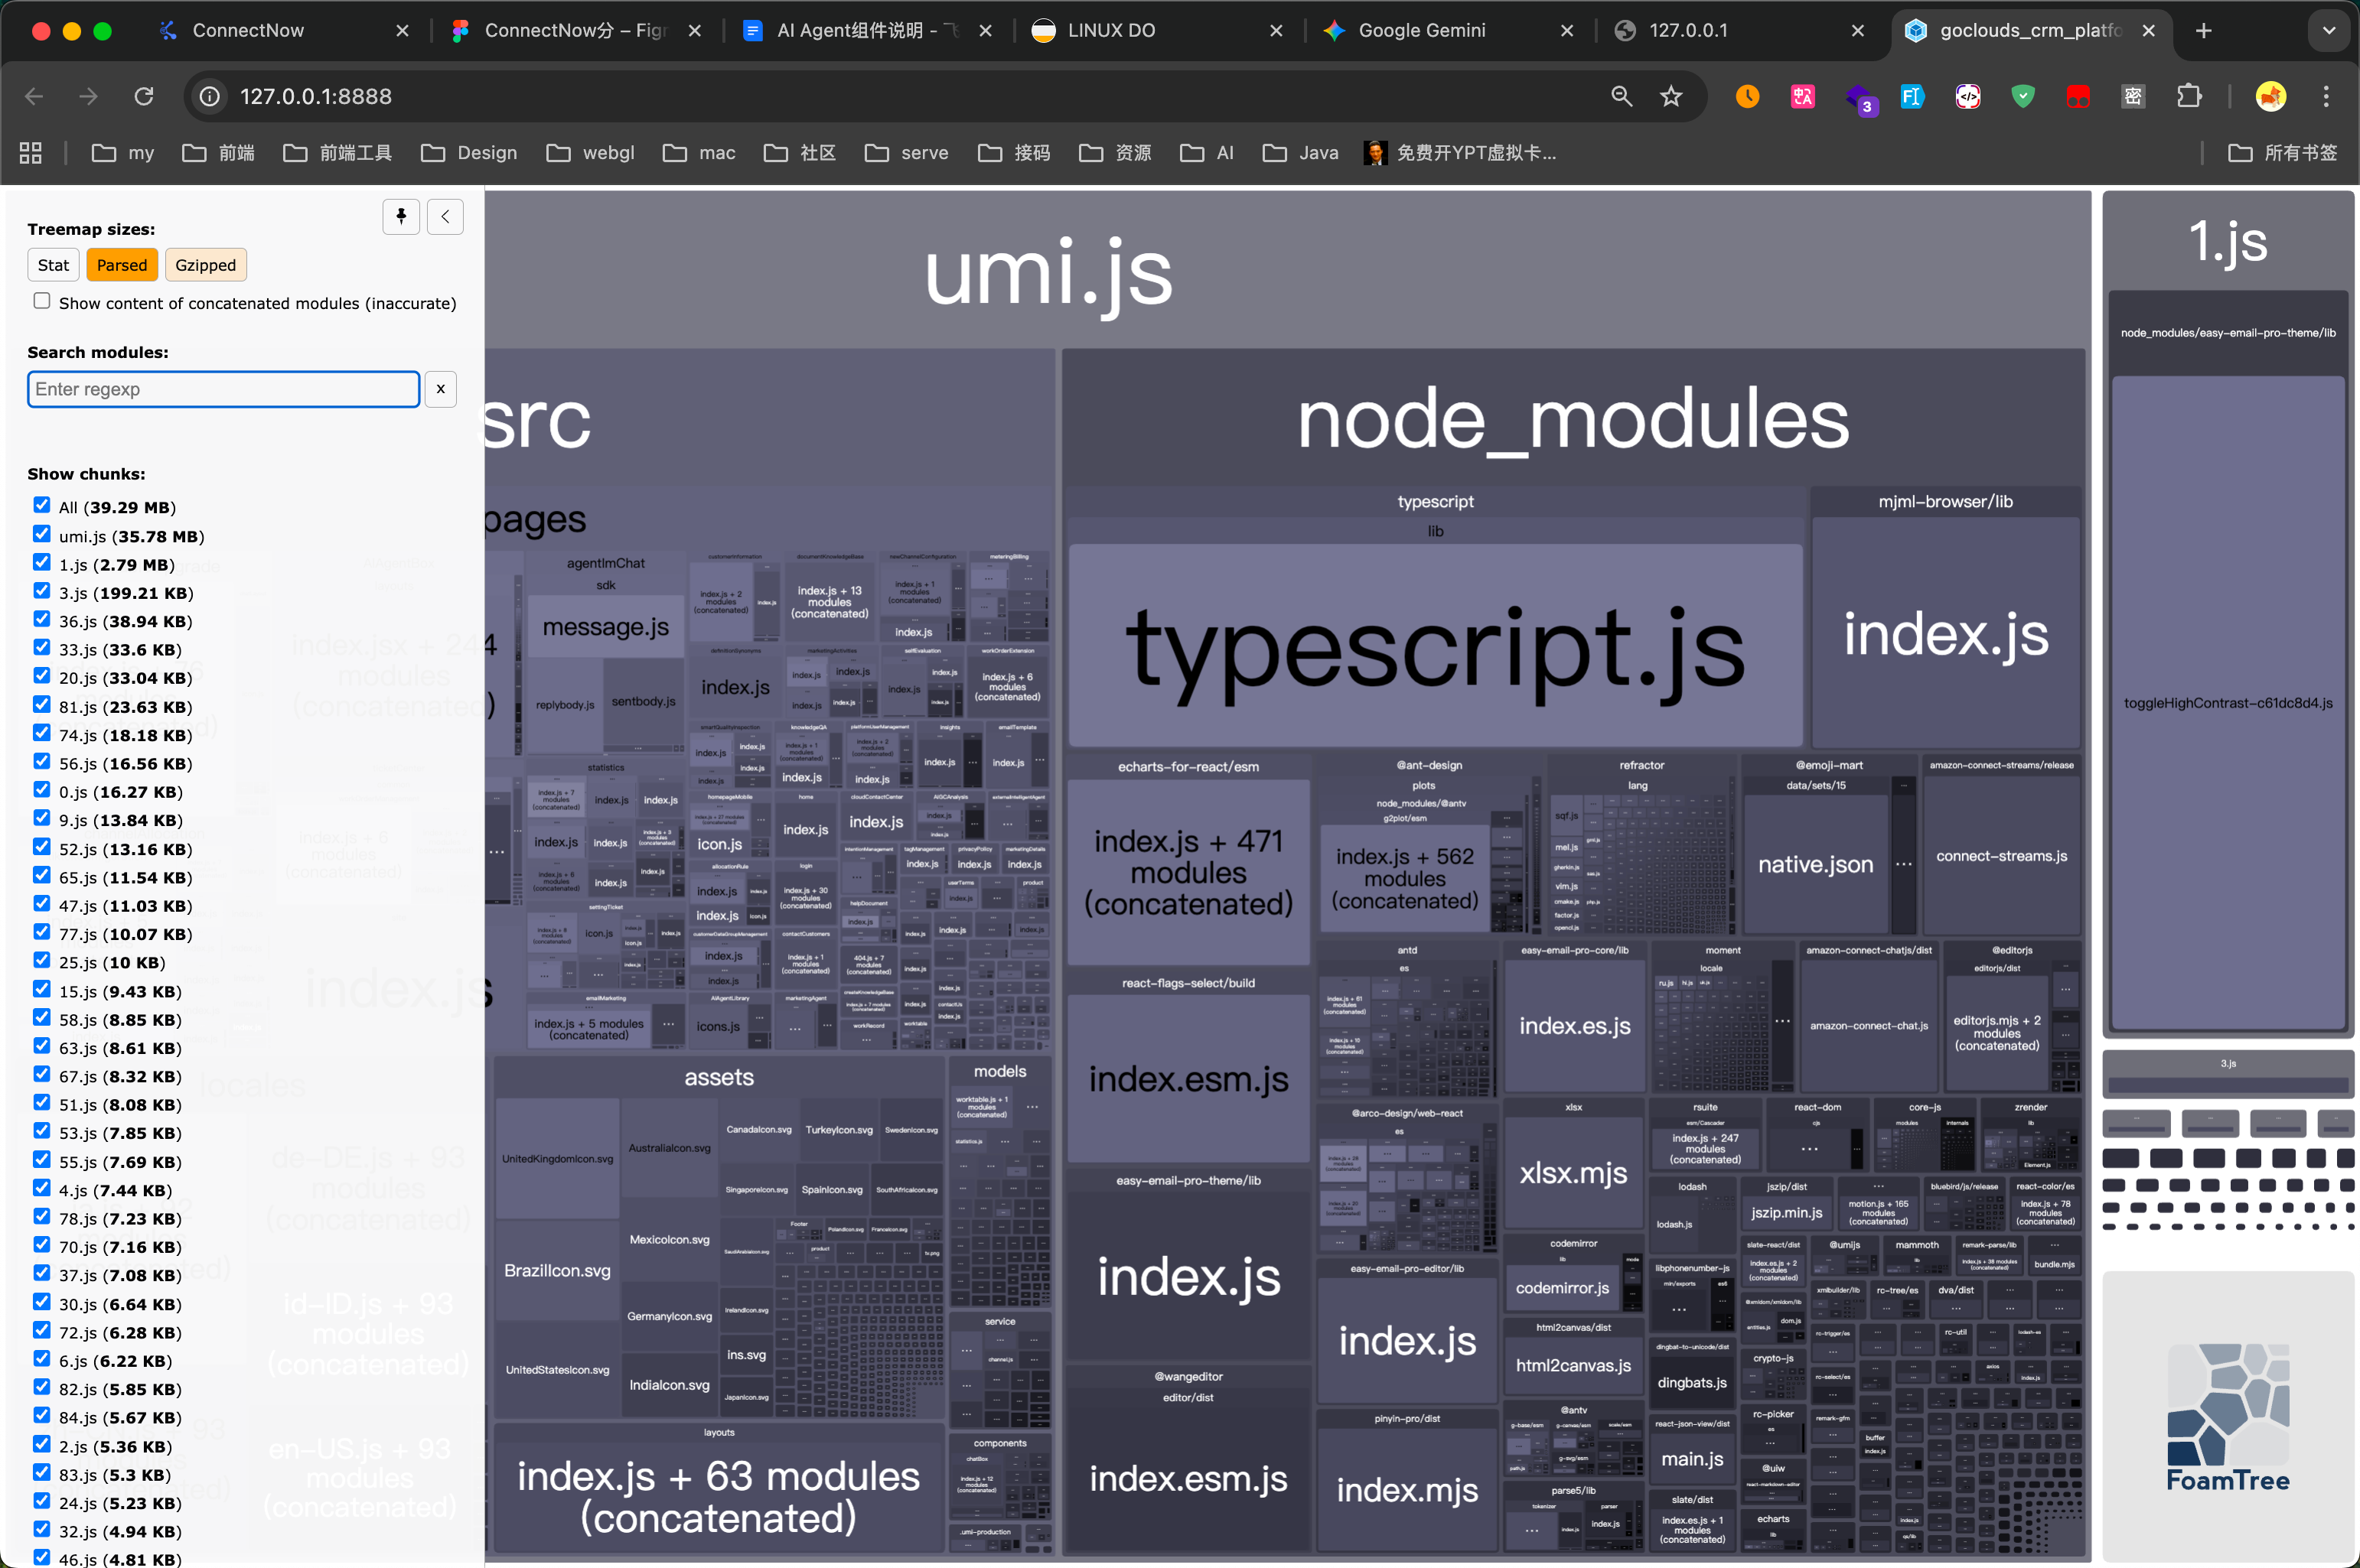Reload the page
2360x1568 pixels.
[144, 96]
